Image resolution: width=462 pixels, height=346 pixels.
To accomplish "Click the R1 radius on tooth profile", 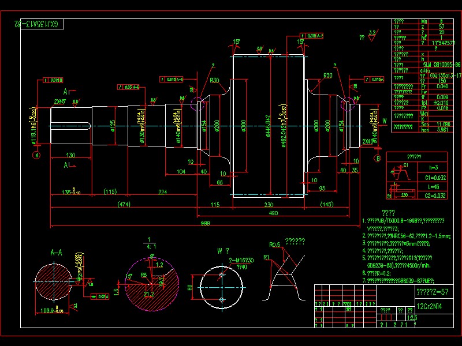I will (x=266, y=257).
